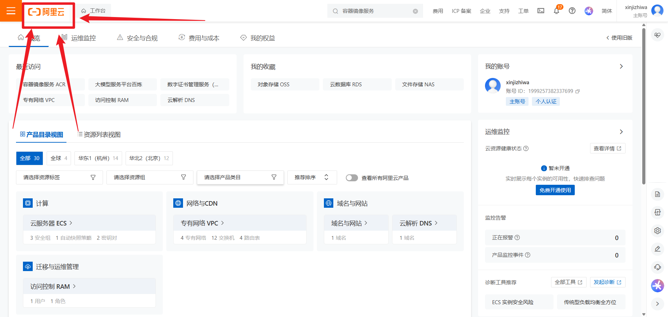
Task: Click the 计算 category icon
Action: 28,203
